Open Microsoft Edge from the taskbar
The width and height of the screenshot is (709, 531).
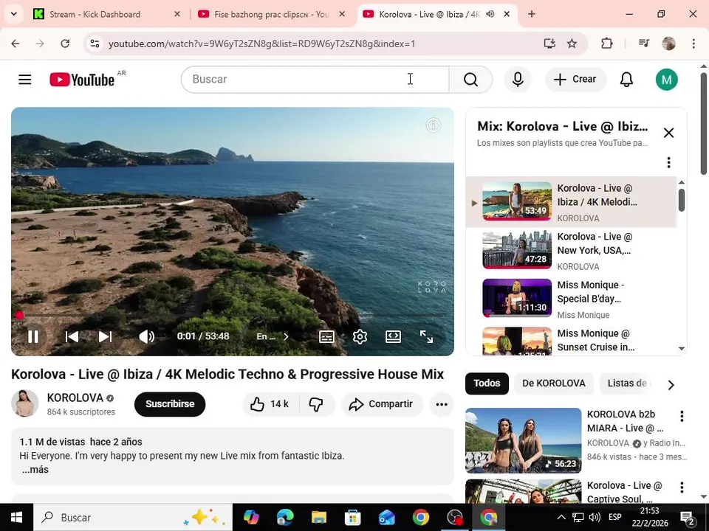(285, 518)
